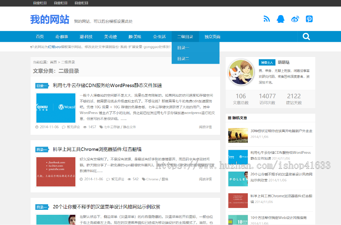Click clock icon by first 2014-11-06
The width and height of the screenshot is (341, 225).
37,127
